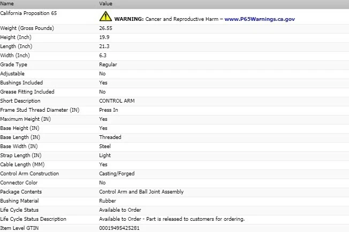Click the WARNING: Cancer and Reproductive Harm text
The width and height of the screenshot is (349, 232).
tap(166, 19)
